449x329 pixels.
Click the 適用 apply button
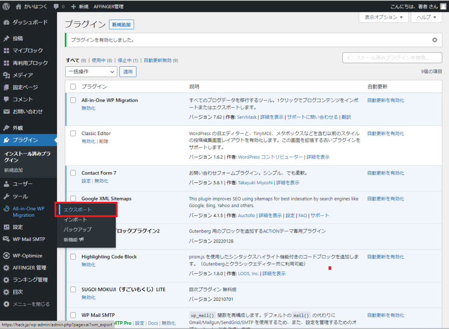tap(128, 72)
